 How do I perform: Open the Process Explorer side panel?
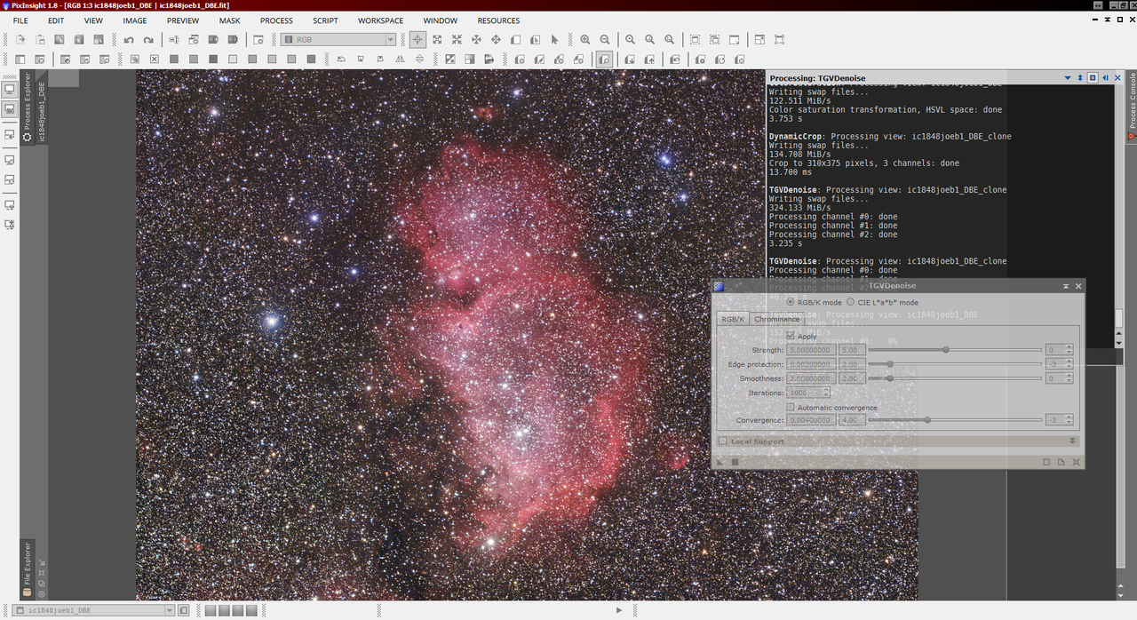(x=27, y=109)
